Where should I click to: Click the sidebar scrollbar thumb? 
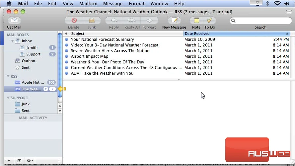coord(60,65)
